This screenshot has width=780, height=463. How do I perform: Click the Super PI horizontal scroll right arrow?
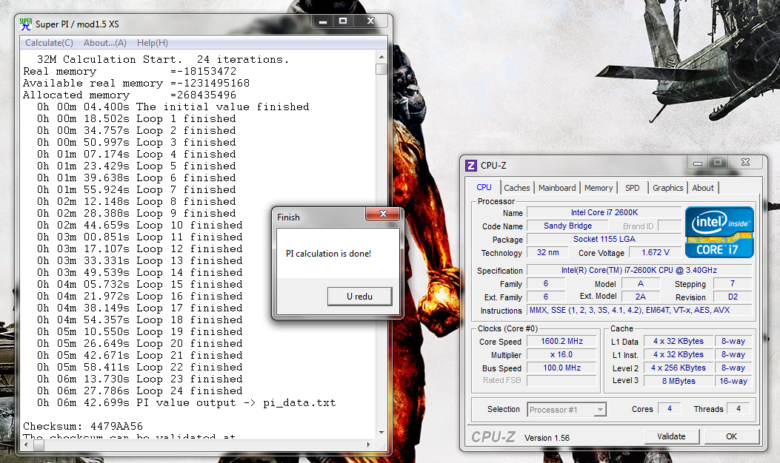click(x=369, y=445)
